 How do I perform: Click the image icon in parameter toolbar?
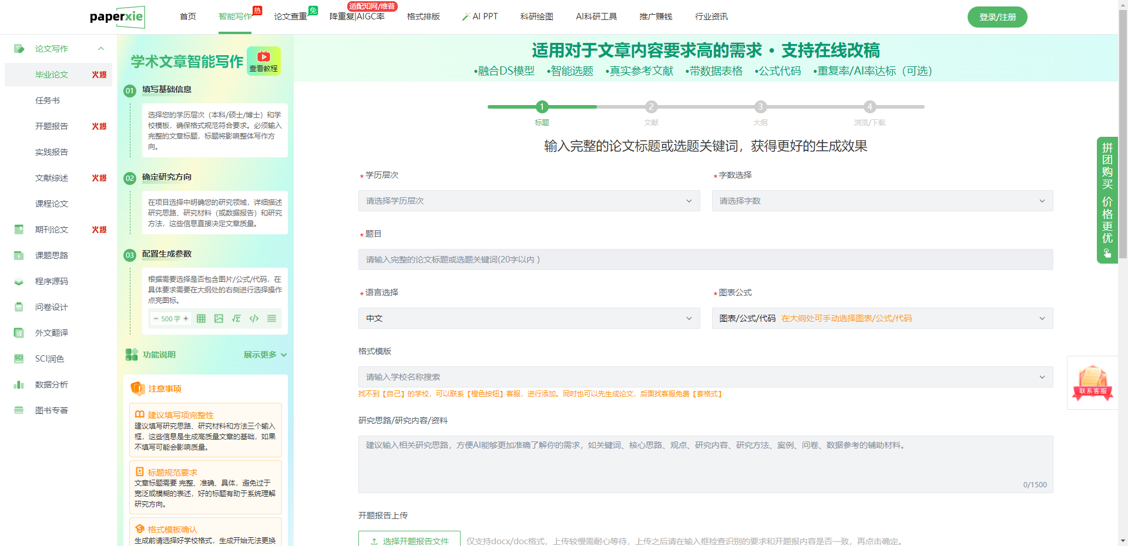coord(219,319)
